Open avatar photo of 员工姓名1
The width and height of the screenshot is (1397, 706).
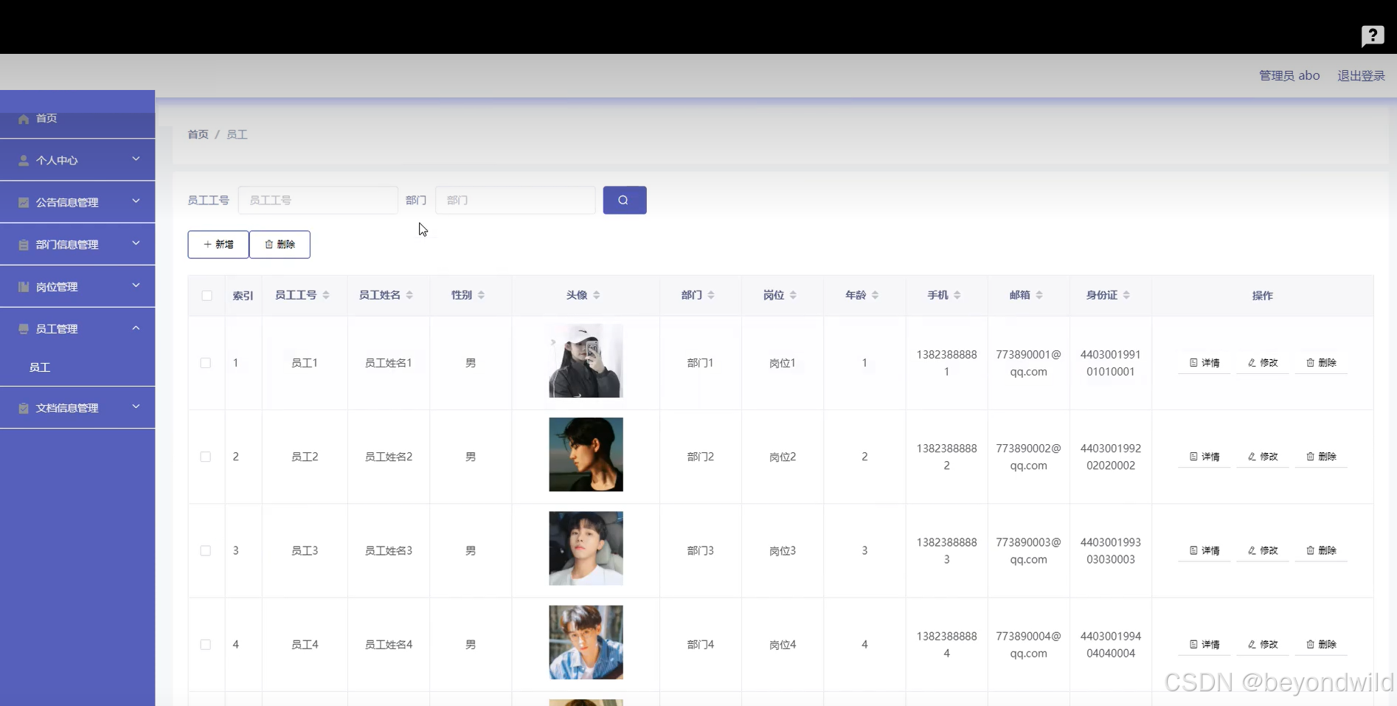pos(586,361)
